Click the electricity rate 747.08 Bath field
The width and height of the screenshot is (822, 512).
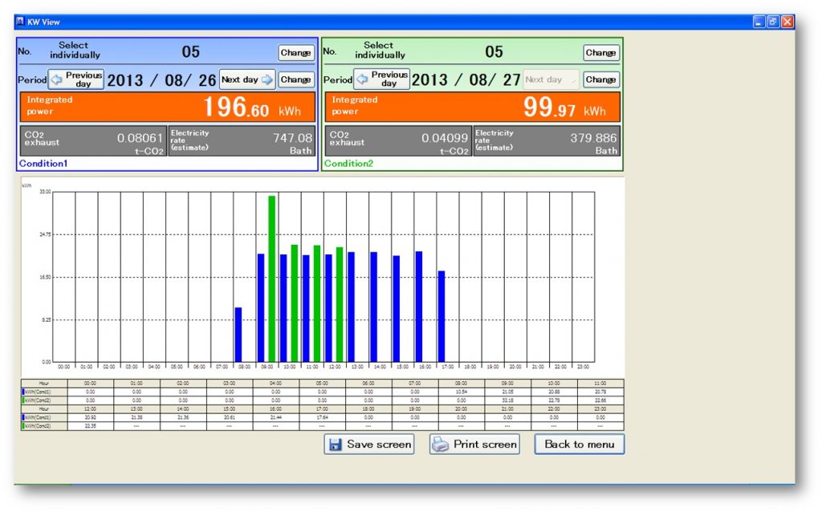[x=242, y=140]
